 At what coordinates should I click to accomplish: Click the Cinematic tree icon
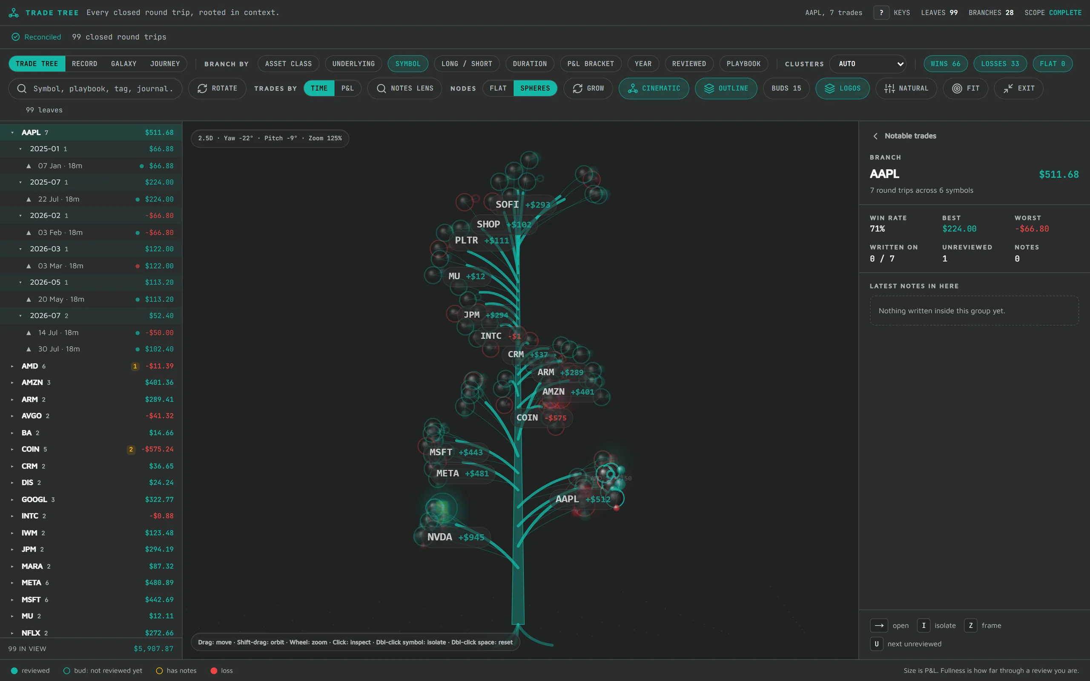pyautogui.click(x=632, y=88)
